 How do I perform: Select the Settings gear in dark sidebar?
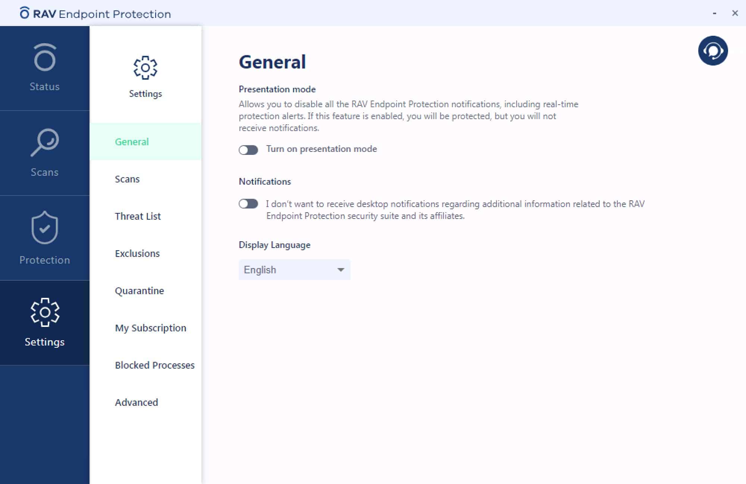point(45,312)
